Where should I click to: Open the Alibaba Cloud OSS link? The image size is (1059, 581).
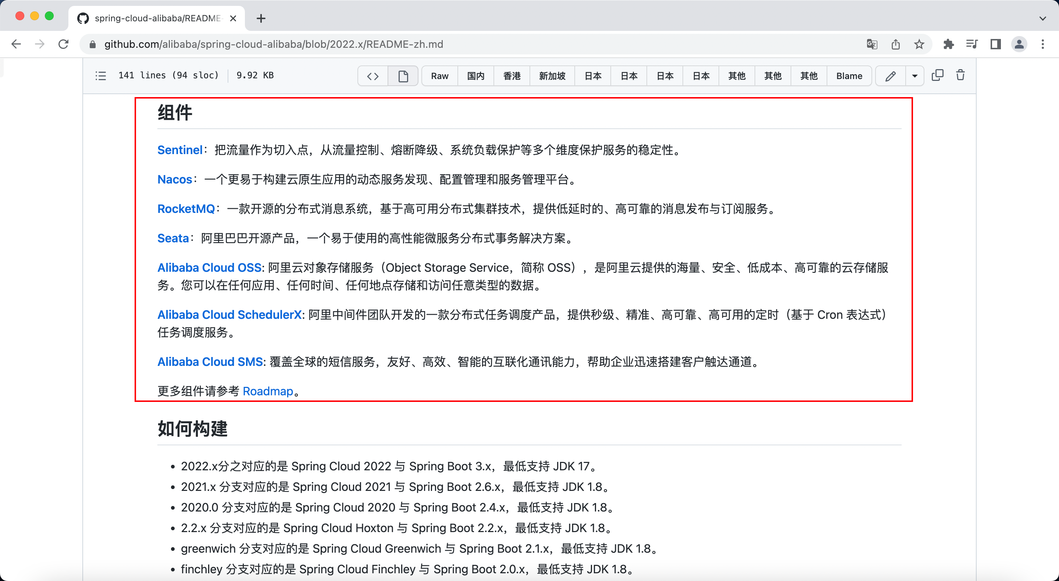tap(210, 268)
